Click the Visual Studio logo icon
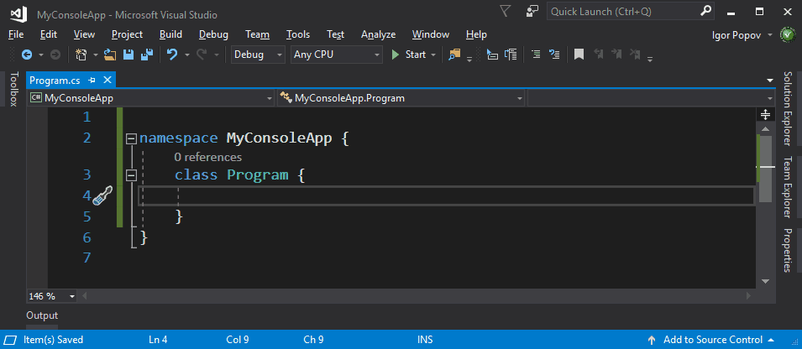This screenshot has width=802, height=349. point(19,13)
